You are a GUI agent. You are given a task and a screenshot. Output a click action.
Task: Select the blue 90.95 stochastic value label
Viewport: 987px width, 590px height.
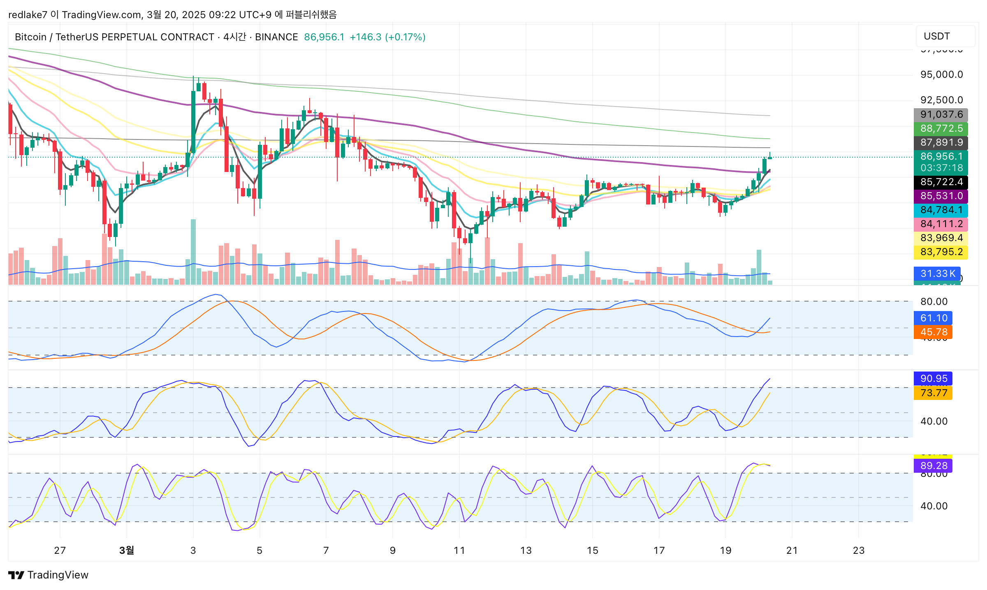(933, 379)
